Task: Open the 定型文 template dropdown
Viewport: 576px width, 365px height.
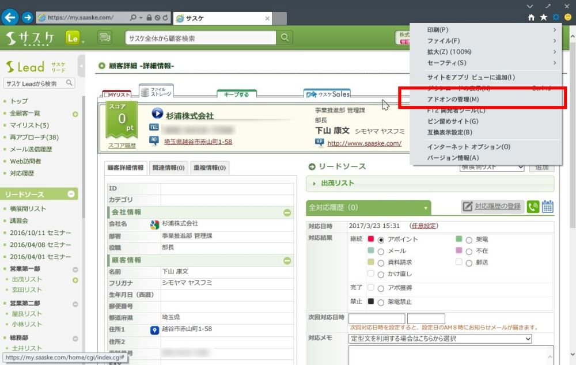Action: 440,339
